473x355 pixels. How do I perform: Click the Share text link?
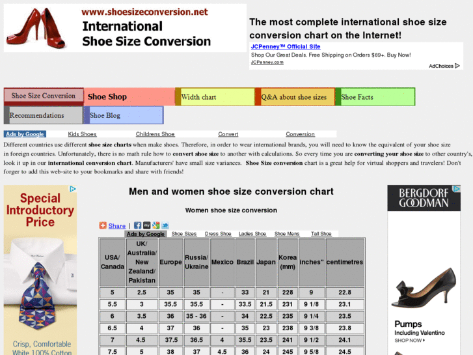[x=116, y=225]
